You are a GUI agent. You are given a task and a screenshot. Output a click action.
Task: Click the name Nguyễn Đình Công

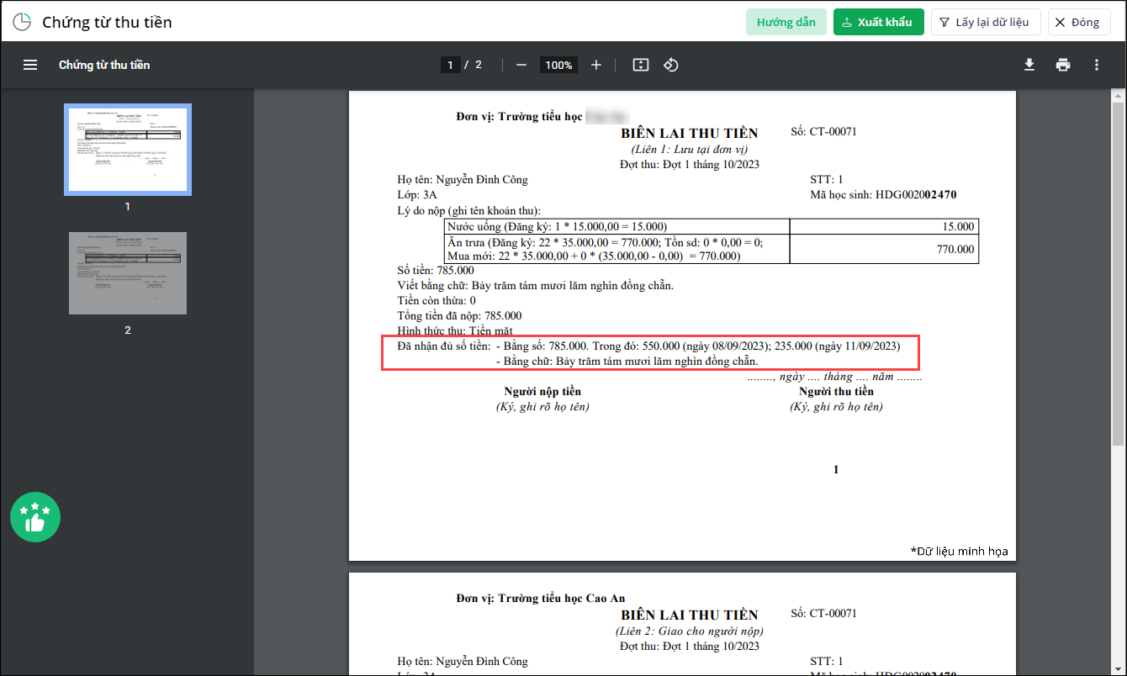tap(480, 180)
